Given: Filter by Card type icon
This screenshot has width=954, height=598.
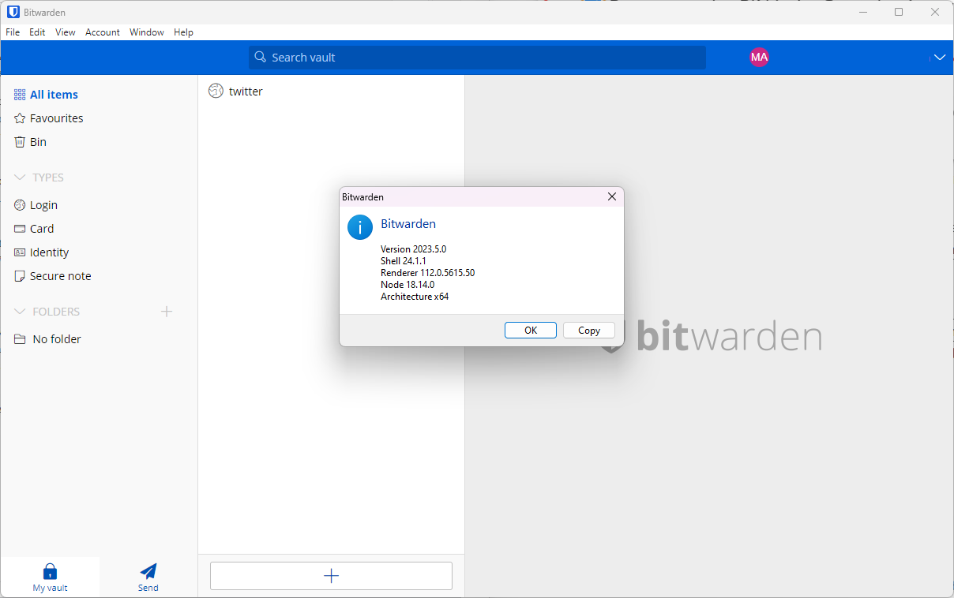Looking at the screenshot, I should pos(20,229).
